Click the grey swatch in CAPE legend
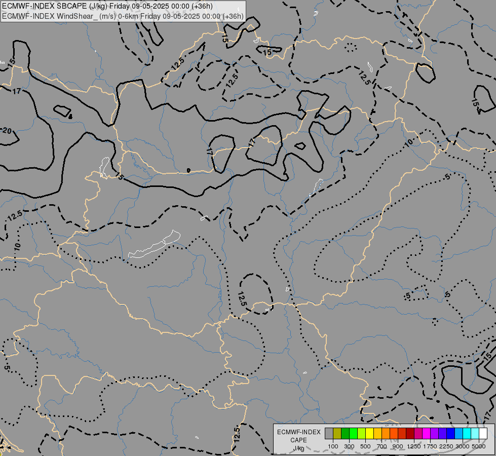The height and width of the screenshot is (456, 496). (329, 433)
